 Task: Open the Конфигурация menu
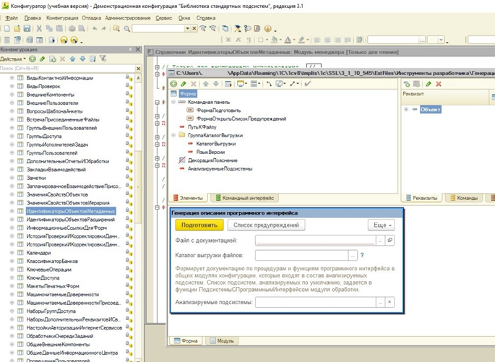click(x=62, y=18)
